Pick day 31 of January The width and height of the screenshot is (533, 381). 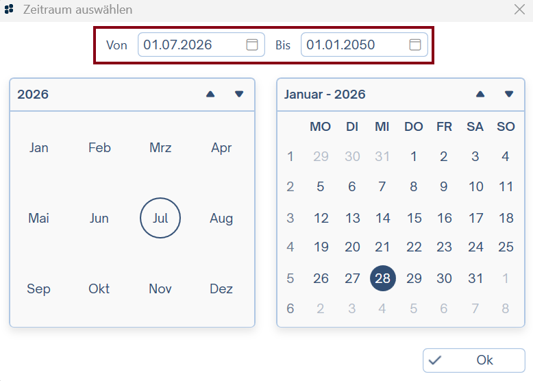tap(475, 279)
